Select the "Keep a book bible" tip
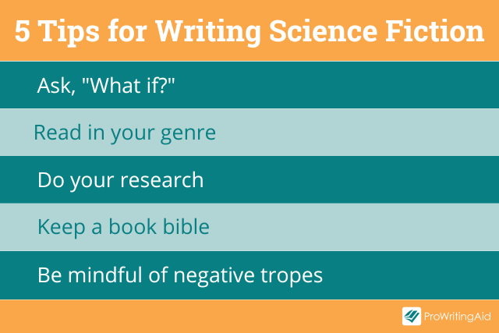499x333 pixels. pyautogui.click(x=123, y=227)
